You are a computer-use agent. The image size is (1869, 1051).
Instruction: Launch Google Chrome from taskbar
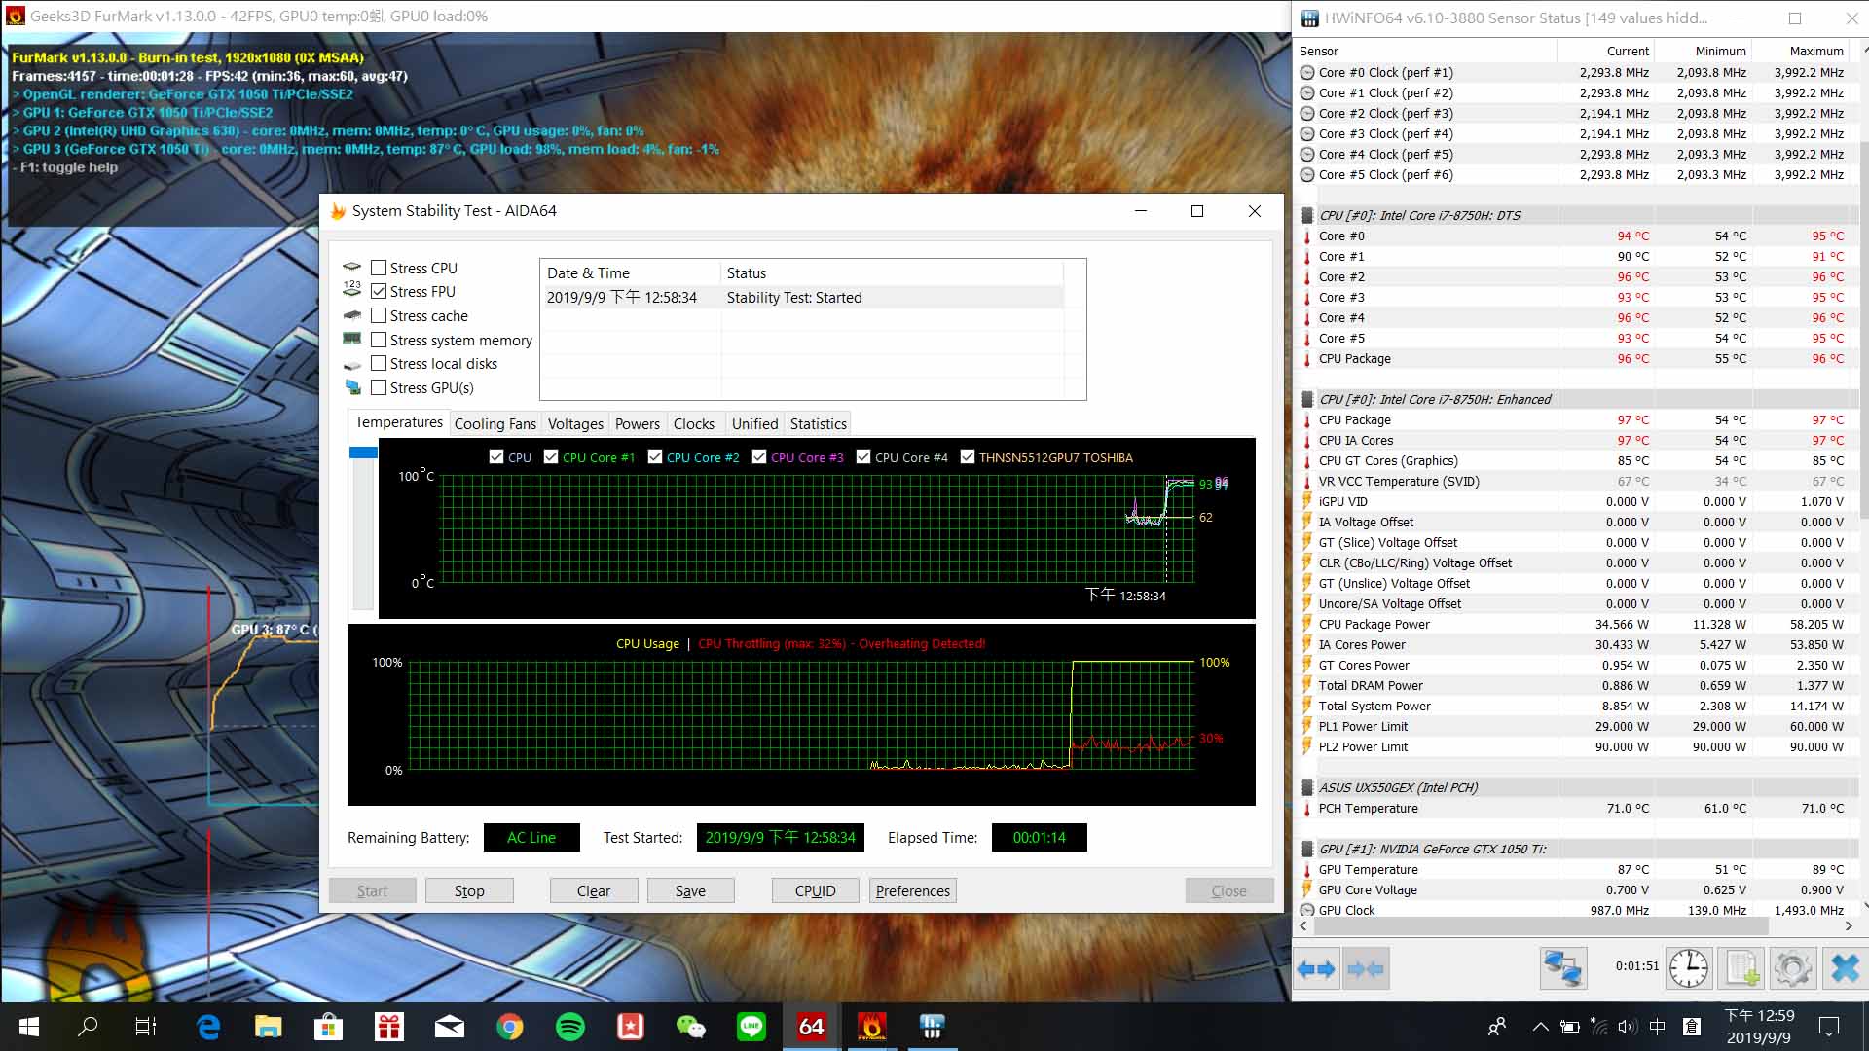(509, 1027)
